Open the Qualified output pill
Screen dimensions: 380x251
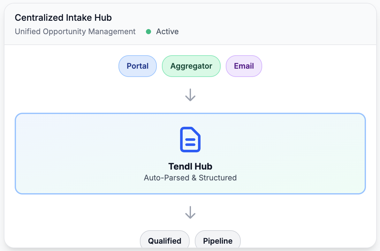(164, 241)
